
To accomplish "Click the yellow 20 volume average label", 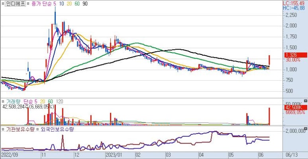I will click(42, 101).
